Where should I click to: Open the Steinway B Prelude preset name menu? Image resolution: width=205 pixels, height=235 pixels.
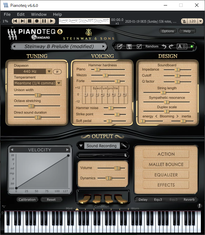click(x=59, y=46)
